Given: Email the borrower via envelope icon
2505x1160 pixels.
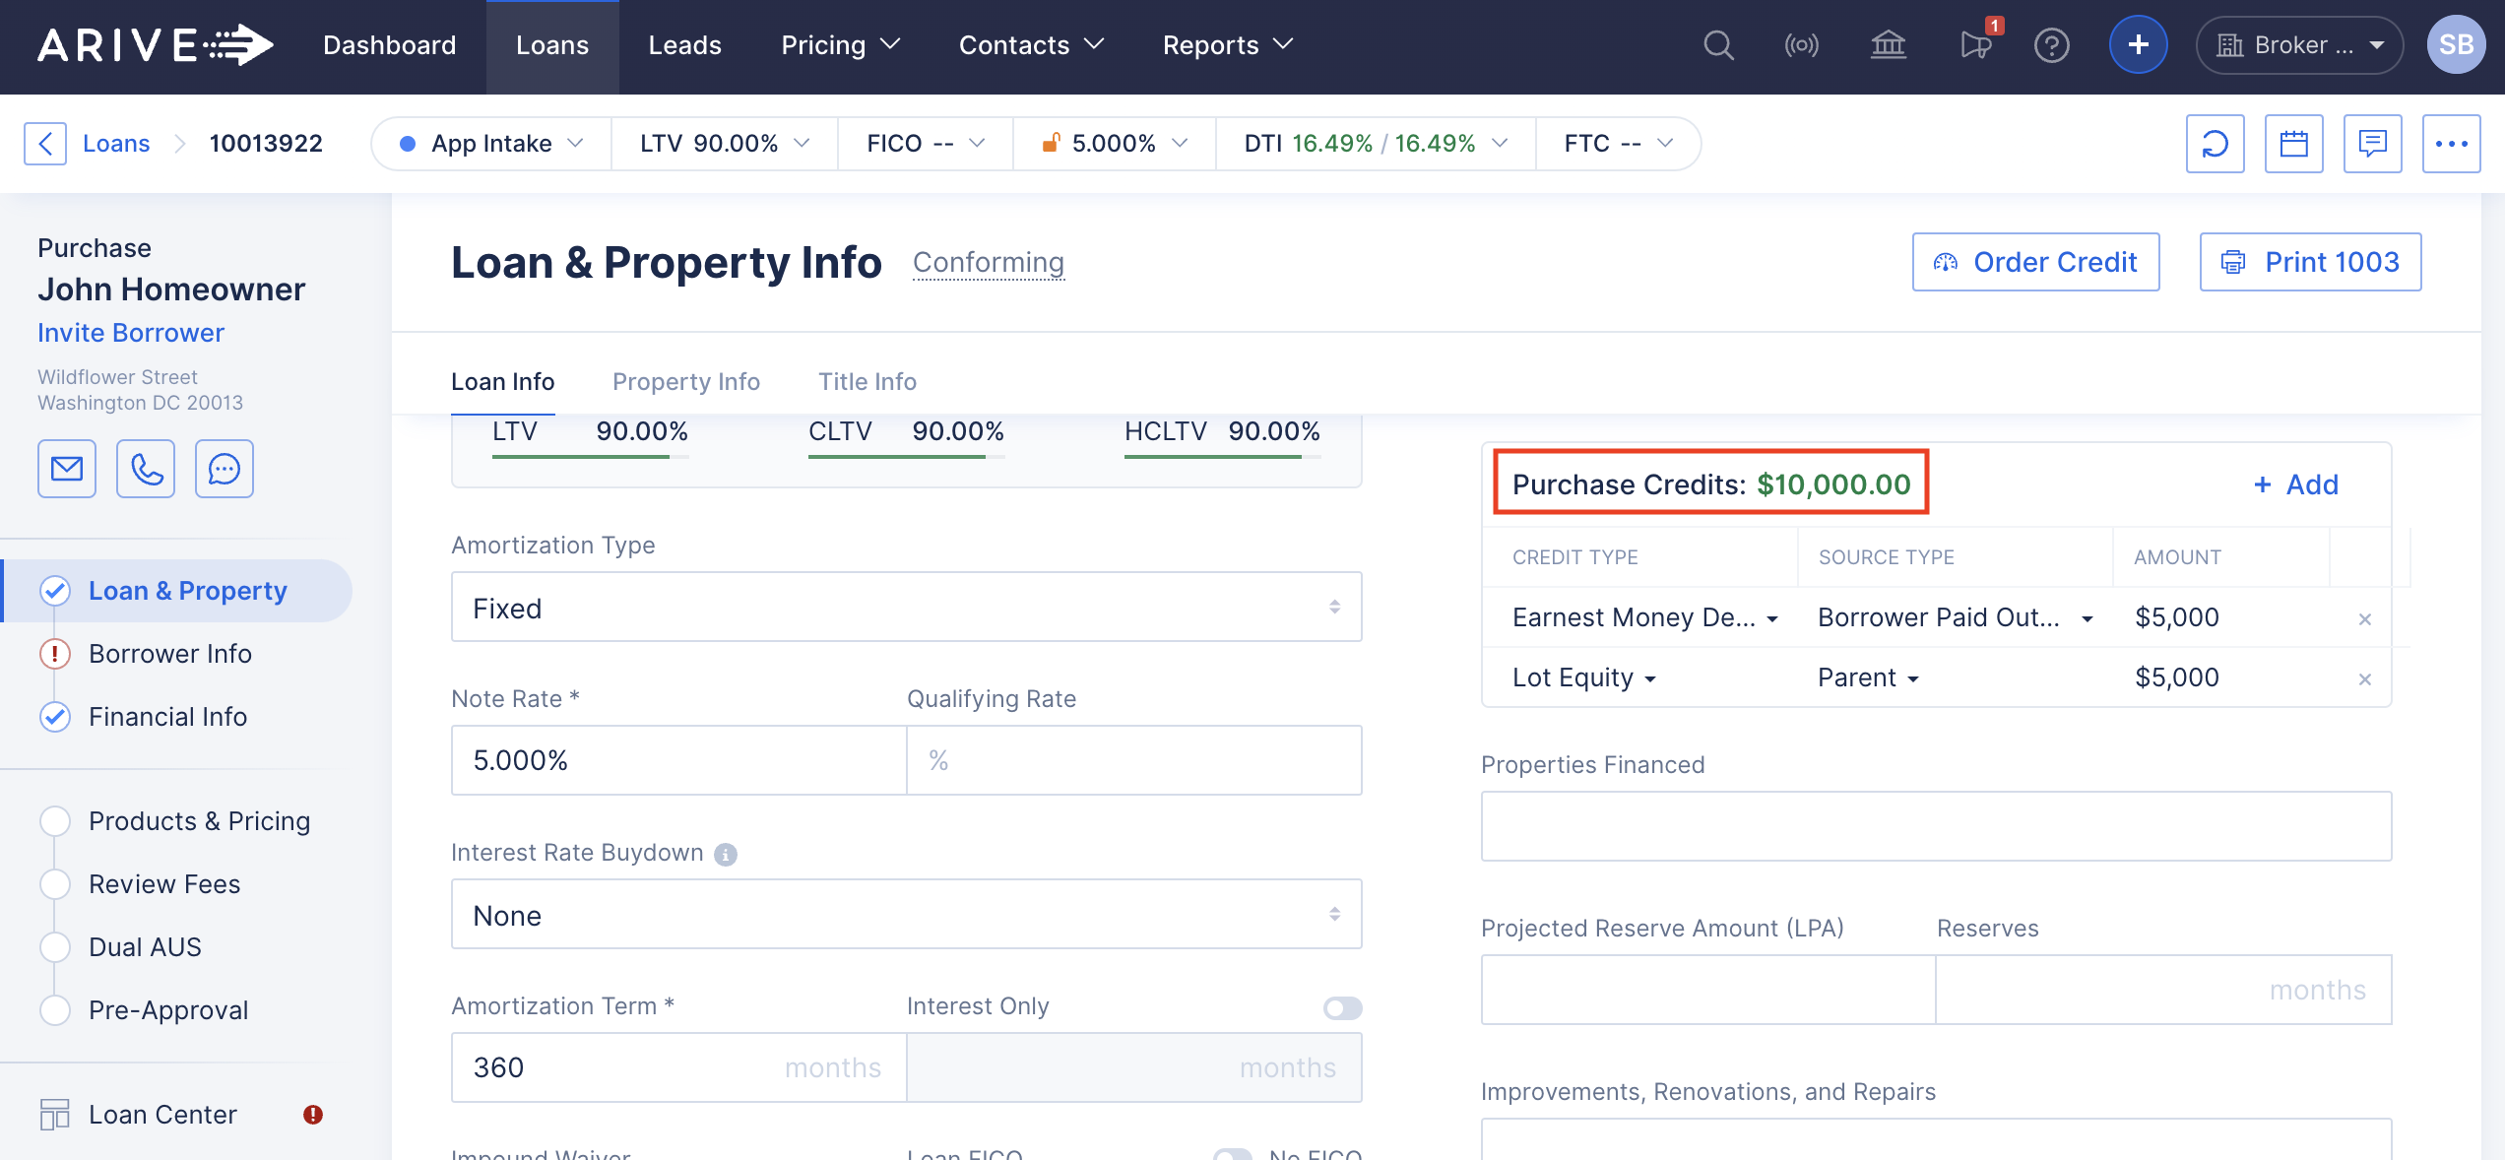Looking at the screenshot, I should coord(67,469).
